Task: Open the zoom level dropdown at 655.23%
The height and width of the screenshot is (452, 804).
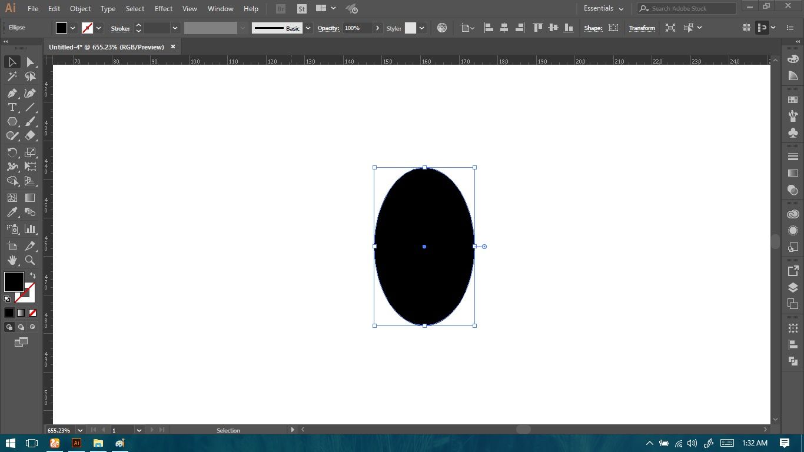Action: 80,430
